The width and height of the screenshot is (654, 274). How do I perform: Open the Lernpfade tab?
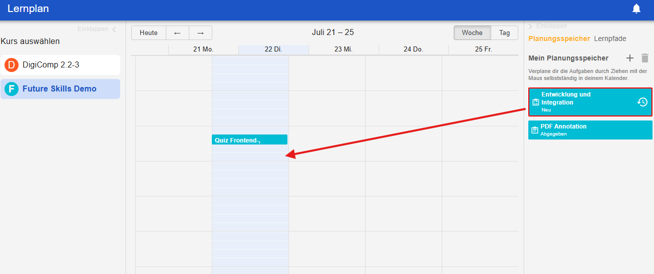(x=610, y=38)
